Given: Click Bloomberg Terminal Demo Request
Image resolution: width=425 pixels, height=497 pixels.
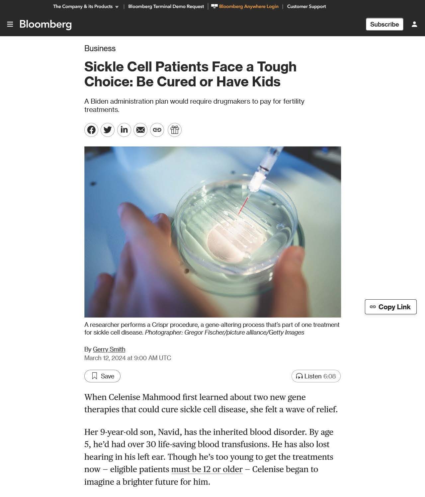Looking at the screenshot, I should click(x=166, y=6).
